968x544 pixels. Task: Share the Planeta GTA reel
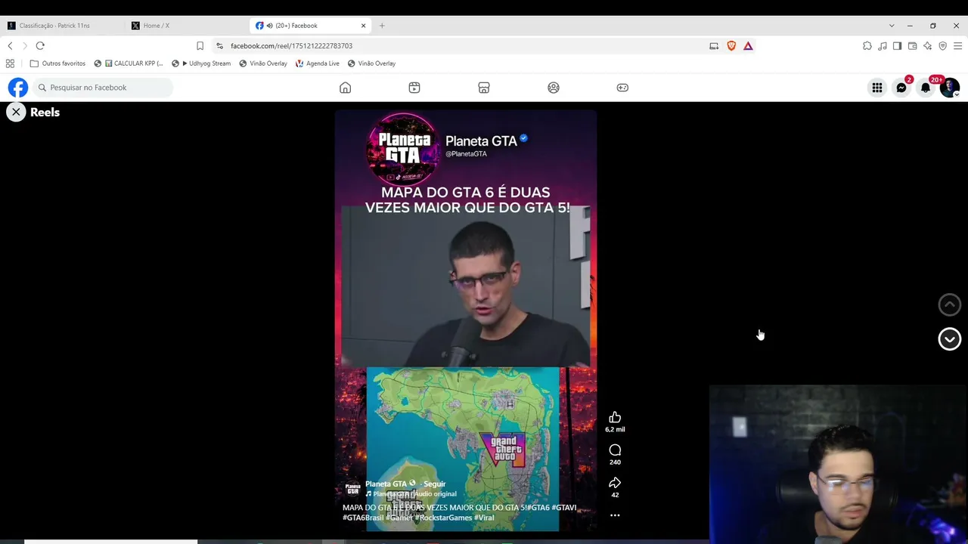coord(615,483)
